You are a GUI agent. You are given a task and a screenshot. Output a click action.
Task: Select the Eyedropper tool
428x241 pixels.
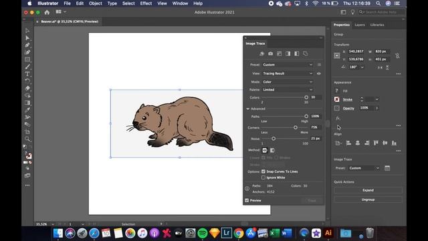pyautogui.click(x=27, y=110)
